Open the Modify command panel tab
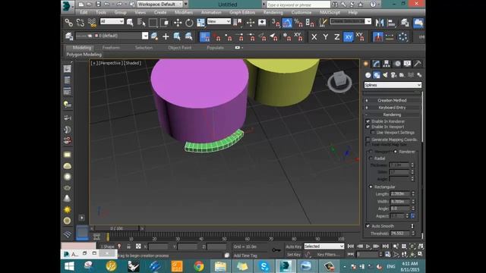 [x=376, y=64]
